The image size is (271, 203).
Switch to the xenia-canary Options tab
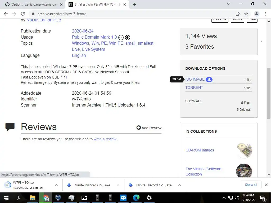(x=34, y=4)
